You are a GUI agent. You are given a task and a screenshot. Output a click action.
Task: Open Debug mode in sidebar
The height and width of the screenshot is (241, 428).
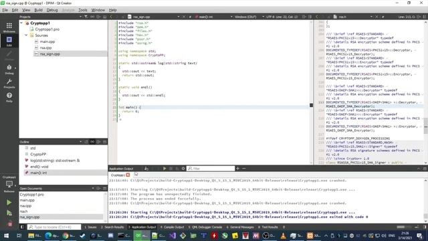point(9,69)
